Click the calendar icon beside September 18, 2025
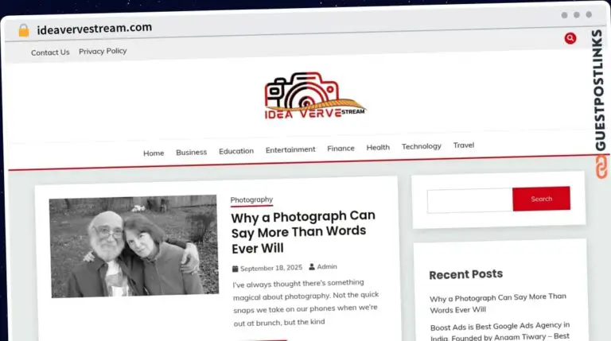The height and width of the screenshot is (341, 611). pyautogui.click(x=235, y=269)
